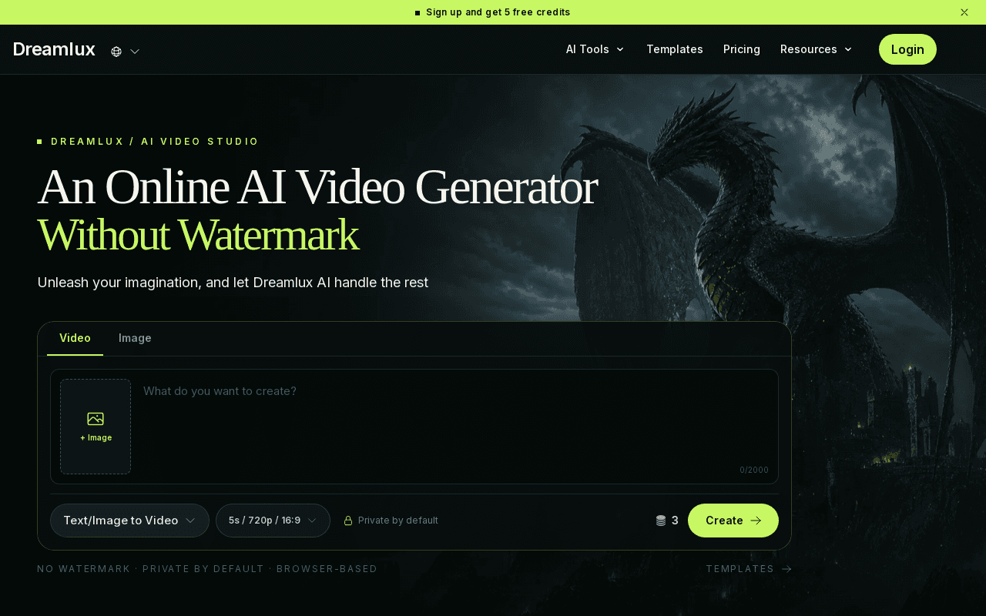Open the 5s / 720p / 16:9 settings dropdown
The image size is (986, 616).
(273, 521)
